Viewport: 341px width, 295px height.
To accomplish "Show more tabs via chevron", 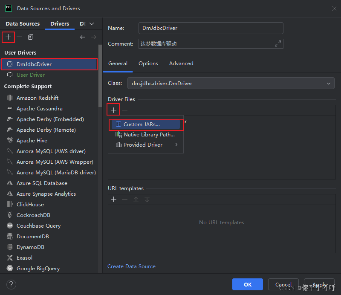I will pos(92,24).
